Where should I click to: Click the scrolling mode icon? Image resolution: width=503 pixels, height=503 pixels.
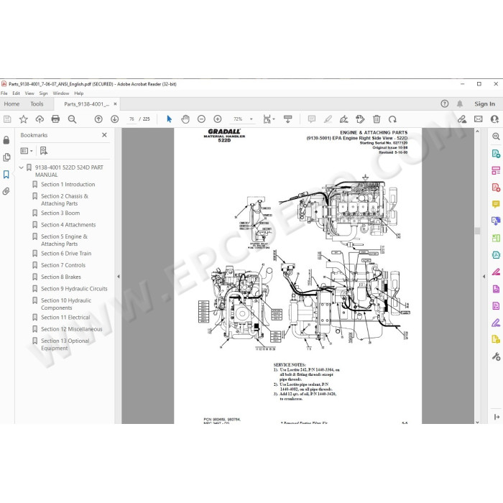(x=287, y=119)
